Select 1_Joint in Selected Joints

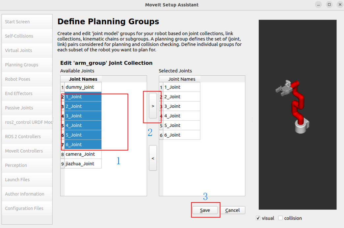[182, 87]
